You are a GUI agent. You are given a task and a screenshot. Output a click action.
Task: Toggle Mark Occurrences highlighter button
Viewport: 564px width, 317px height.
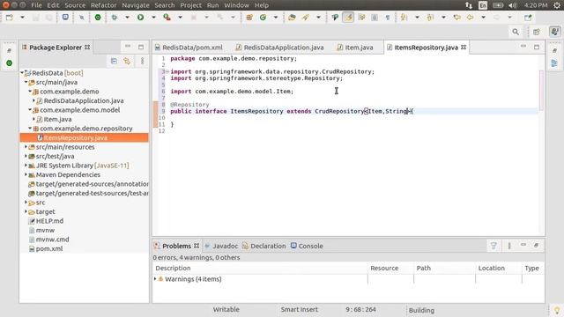[348, 18]
